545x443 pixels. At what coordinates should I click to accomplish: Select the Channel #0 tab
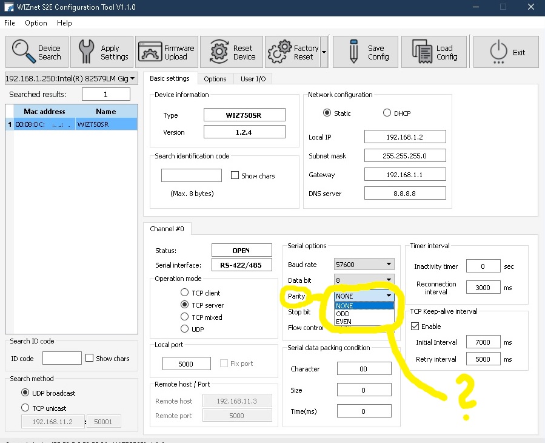click(167, 229)
